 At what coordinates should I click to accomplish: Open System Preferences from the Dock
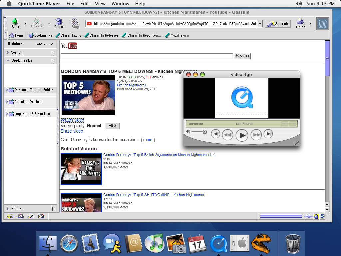(239, 243)
